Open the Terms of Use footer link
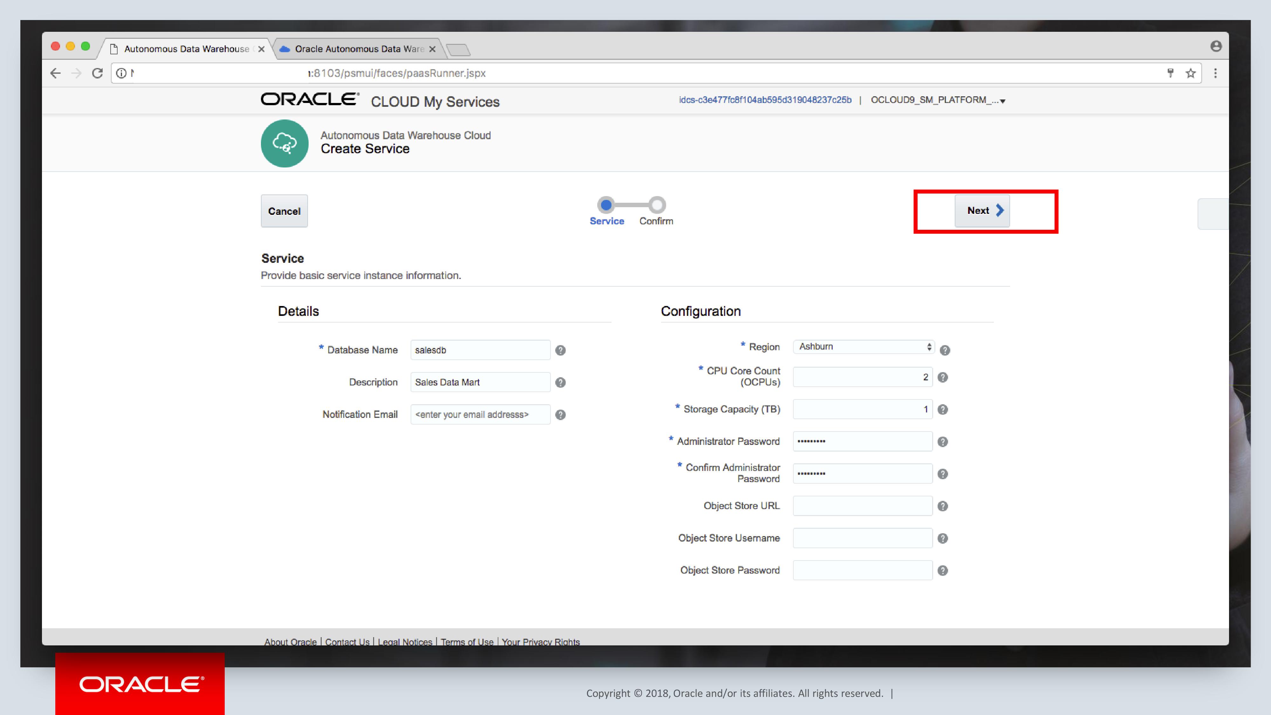 coord(467,642)
